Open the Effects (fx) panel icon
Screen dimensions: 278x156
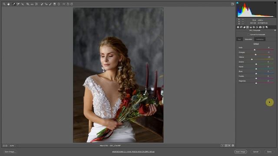click(257, 27)
